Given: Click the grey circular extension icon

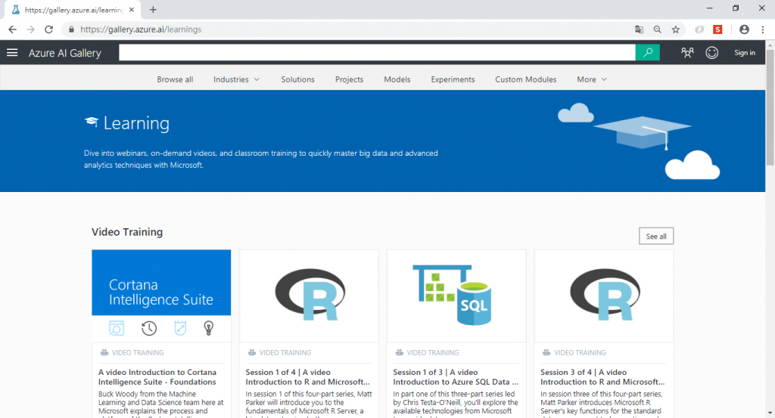Looking at the screenshot, I should tap(699, 29).
